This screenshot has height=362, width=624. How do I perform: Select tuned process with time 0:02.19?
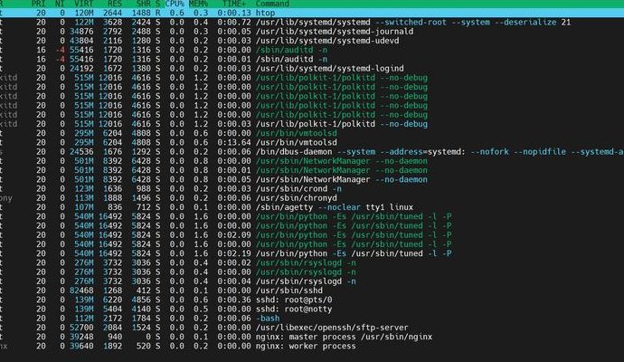coord(312,253)
